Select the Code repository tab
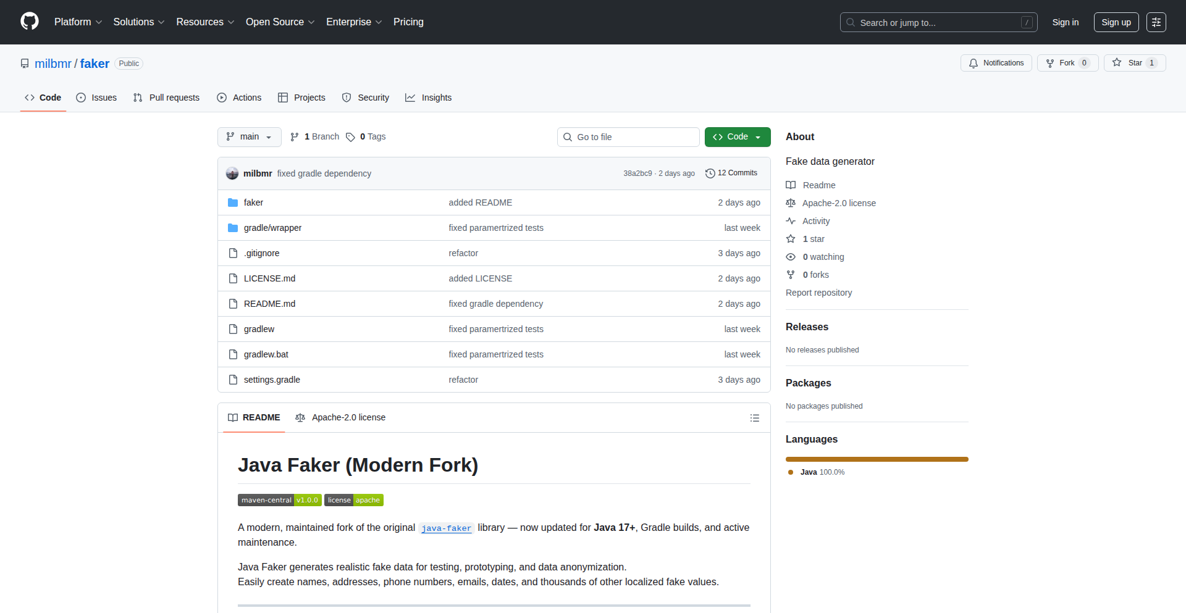Screen dimensions: 1186x613 [43, 98]
